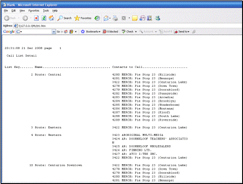This screenshot has width=243, height=184.
Task: Click '3426 AR: FINNING LTD.' entry
Action: click(x=132, y=150)
